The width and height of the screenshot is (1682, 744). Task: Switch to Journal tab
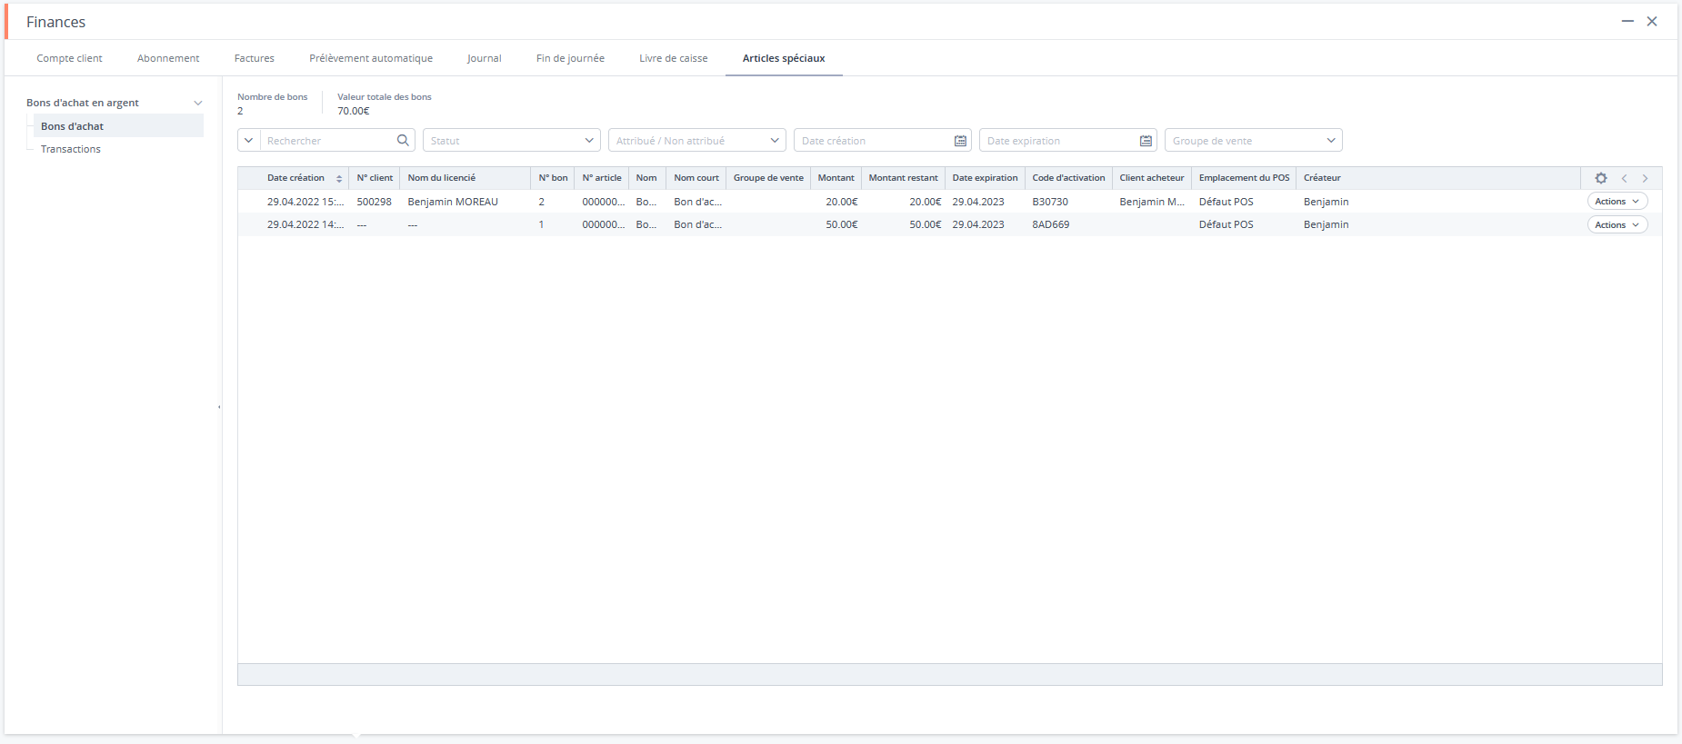click(x=484, y=58)
